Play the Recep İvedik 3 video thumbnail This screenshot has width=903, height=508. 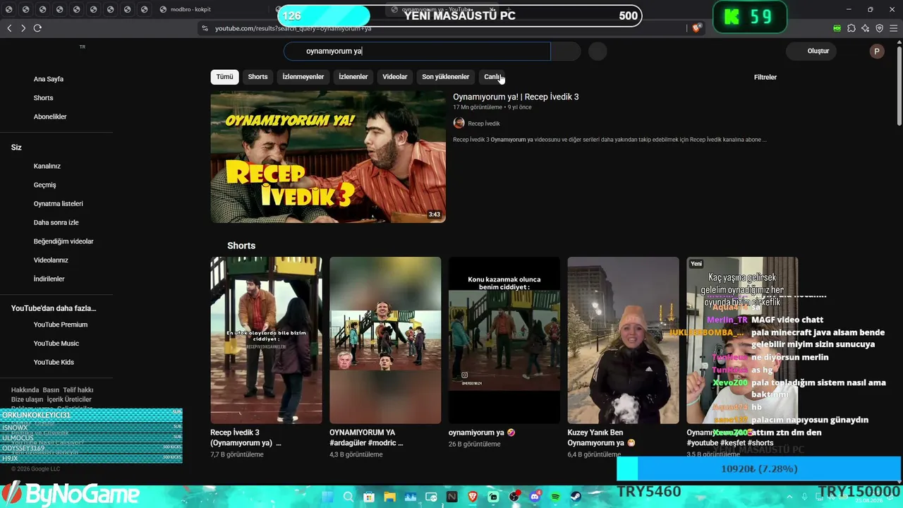coord(328,157)
